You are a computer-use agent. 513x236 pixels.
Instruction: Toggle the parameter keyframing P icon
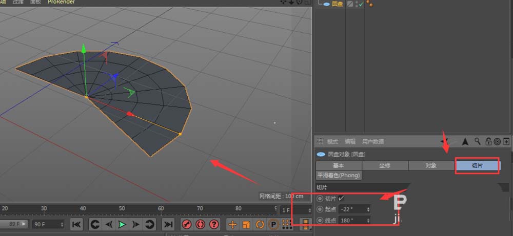pos(273,224)
